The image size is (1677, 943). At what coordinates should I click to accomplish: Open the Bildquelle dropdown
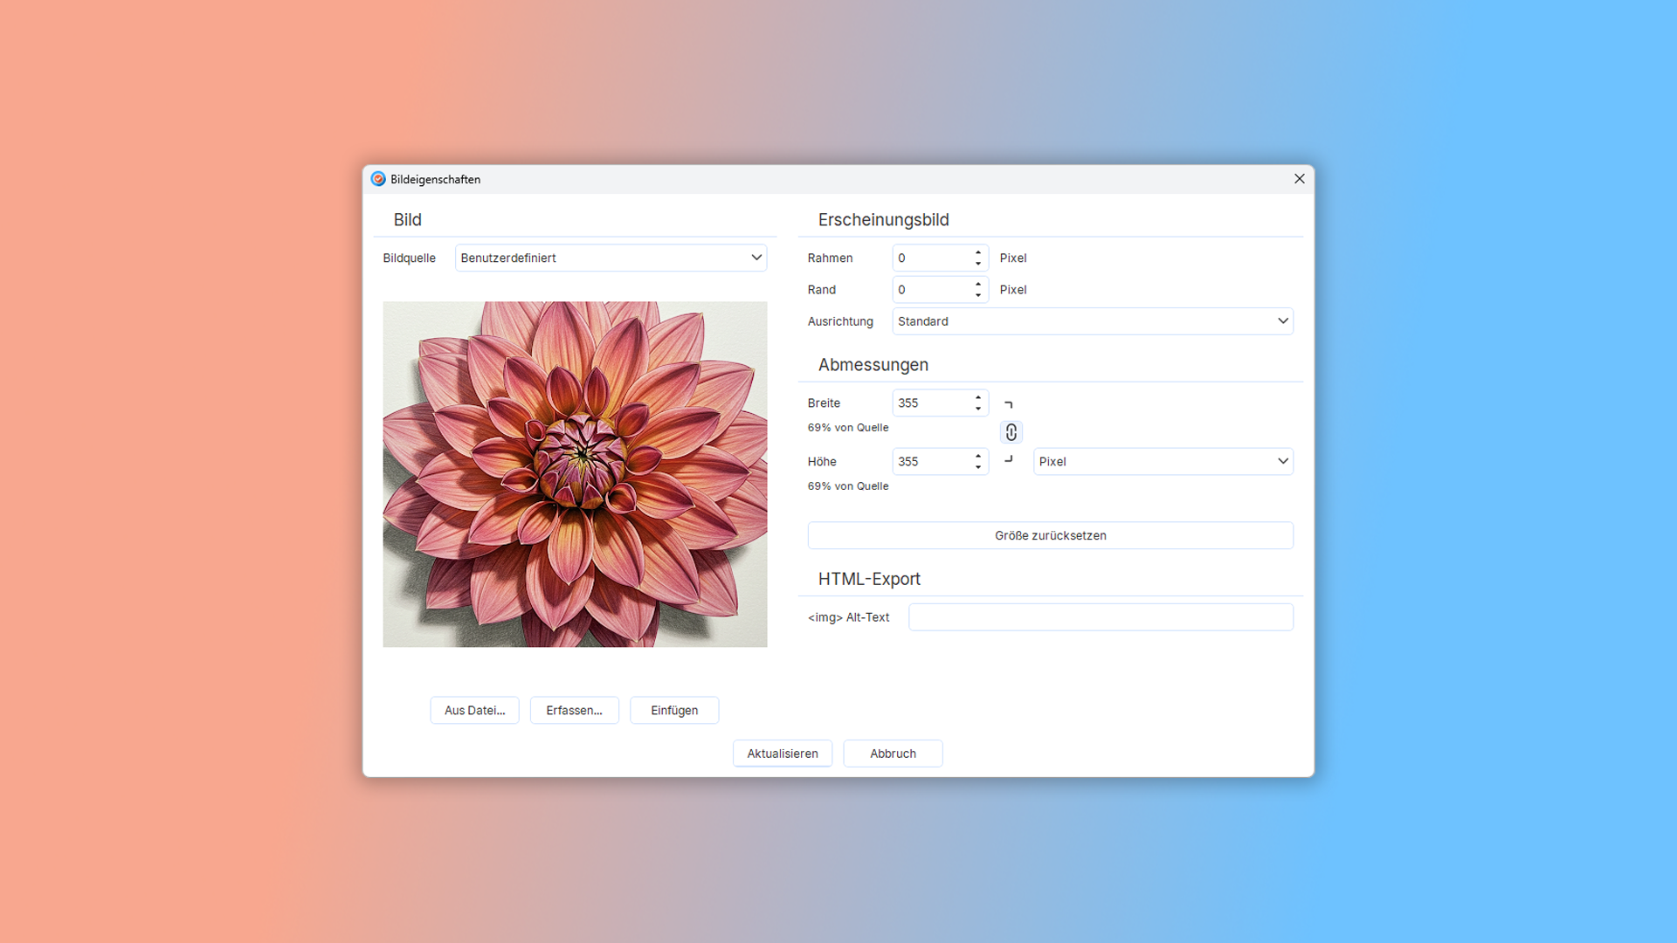[x=611, y=258]
